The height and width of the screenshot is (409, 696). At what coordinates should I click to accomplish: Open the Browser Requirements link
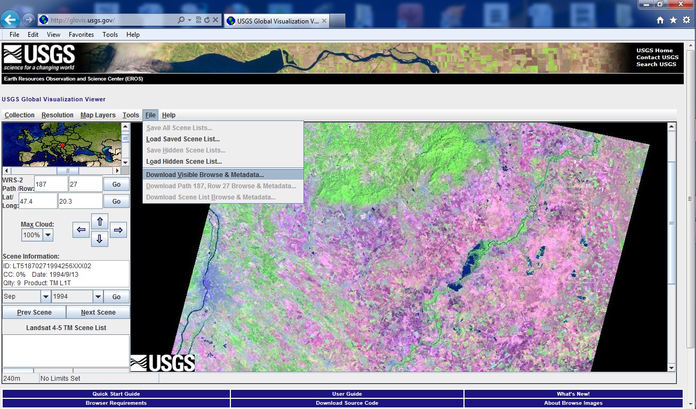coord(116,403)
